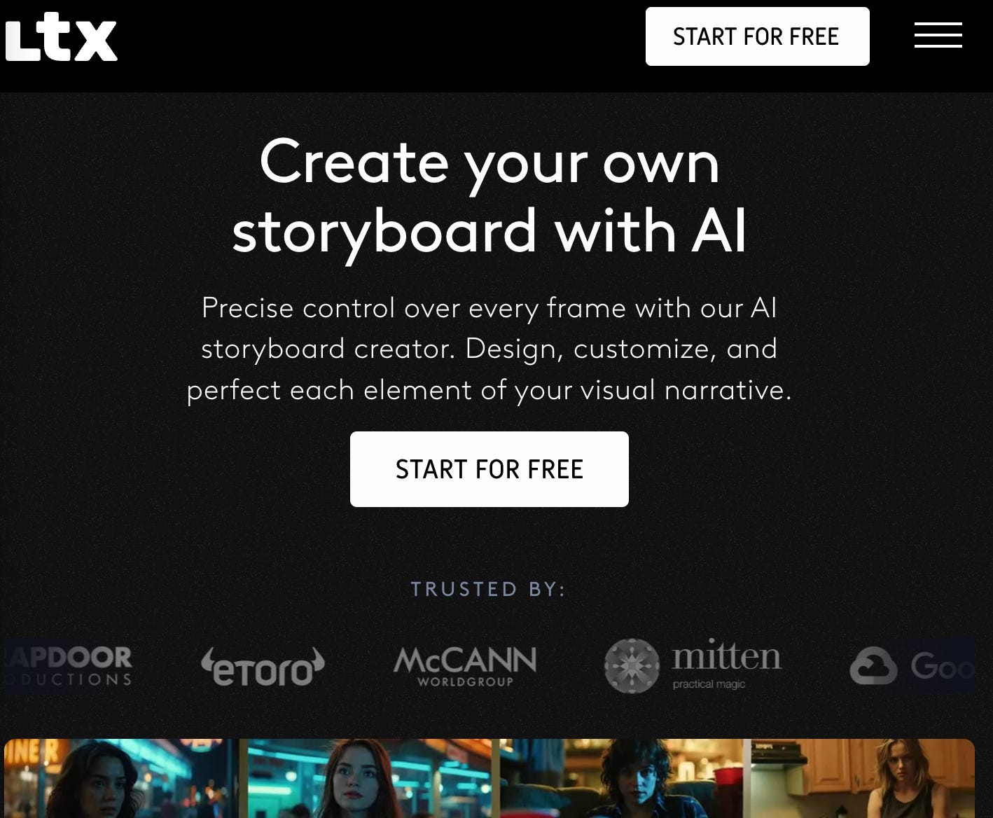
Task: Open the hamburger menu icon
Action: 938,35
